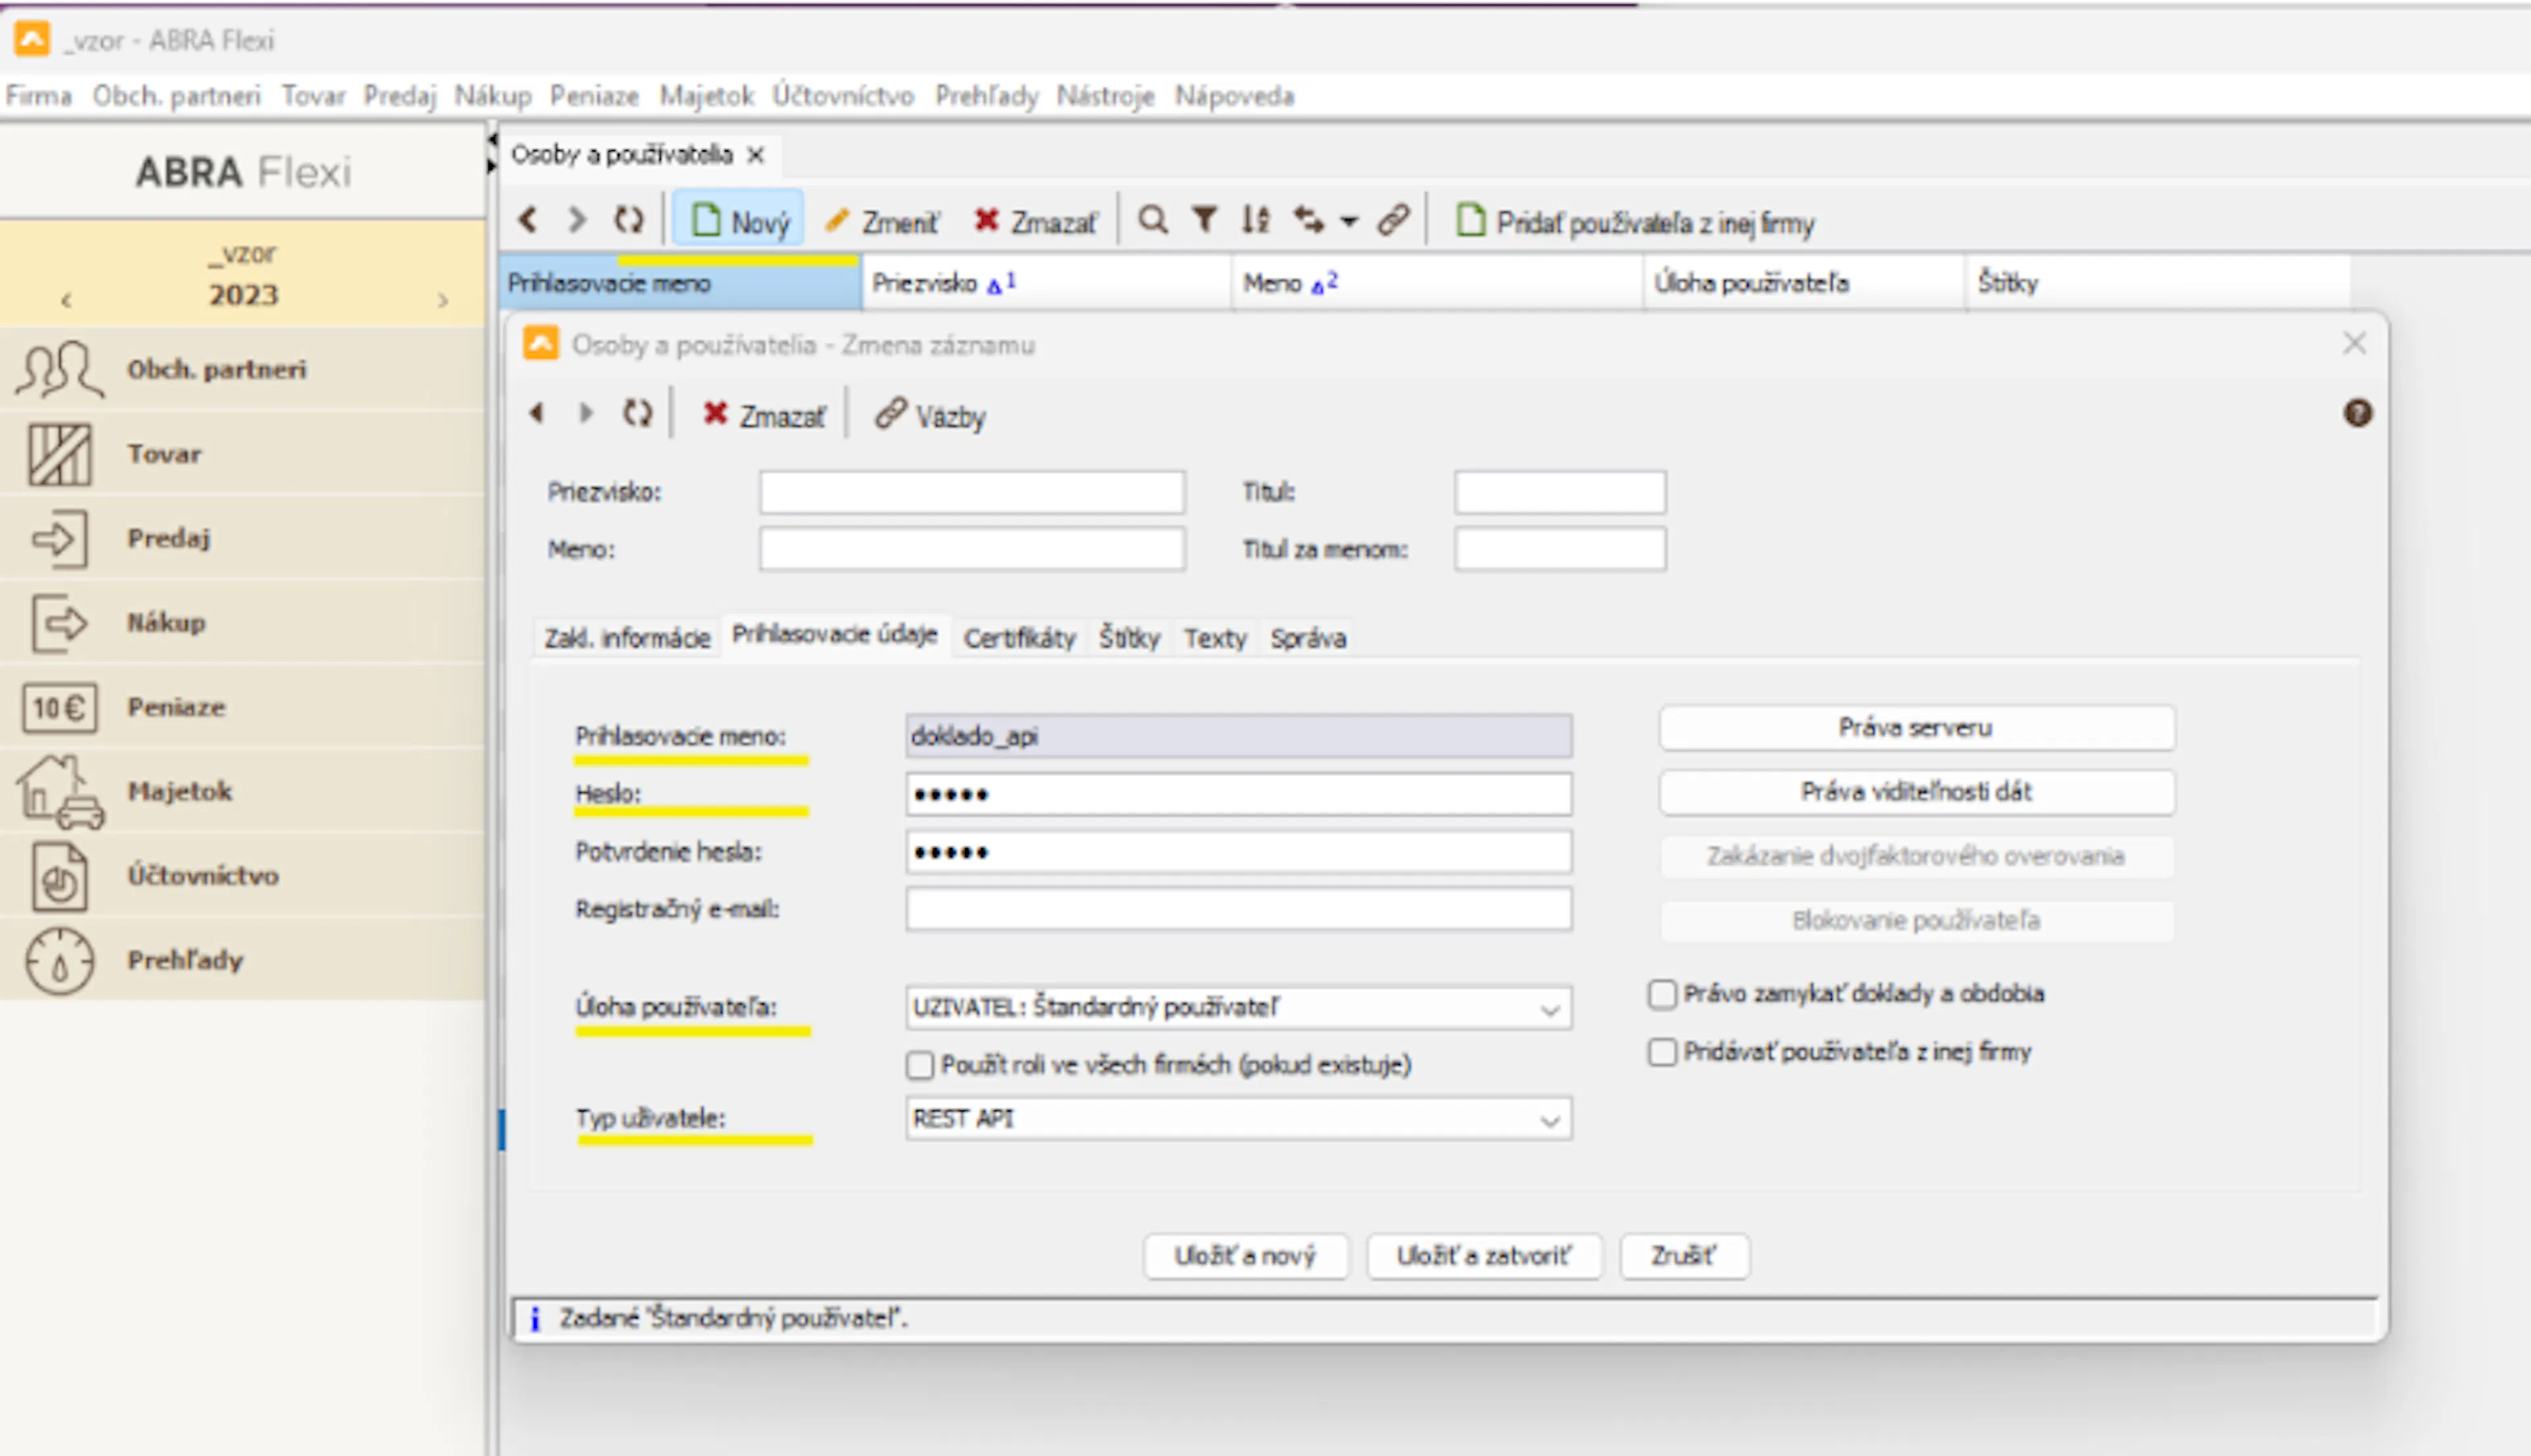Expand dropdown arrow next to export icon
The image size is (2531, 1456).
1349,222
